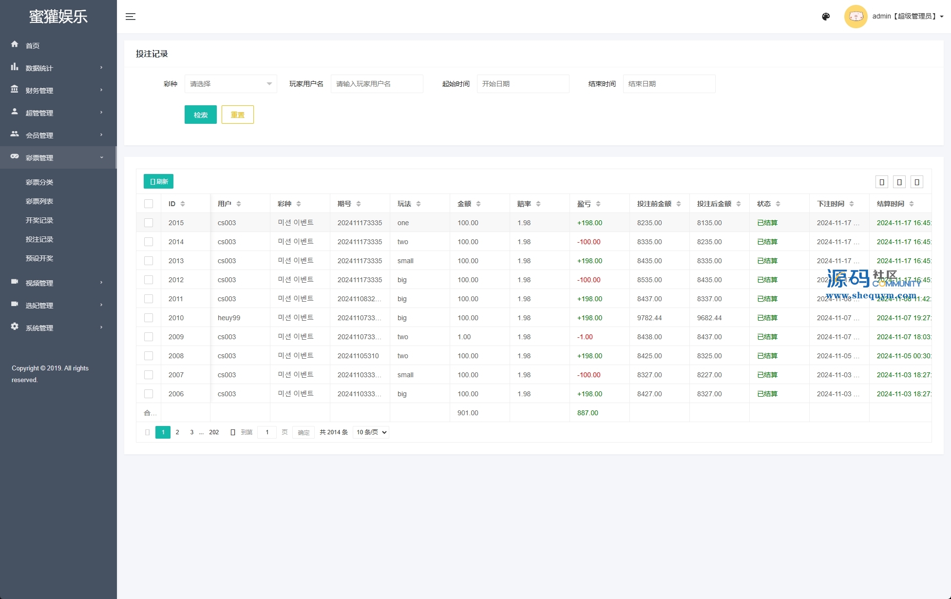Open the 彩种 请选择 dropdown
This screenshot has height=599, width=951.
(230, 84)
